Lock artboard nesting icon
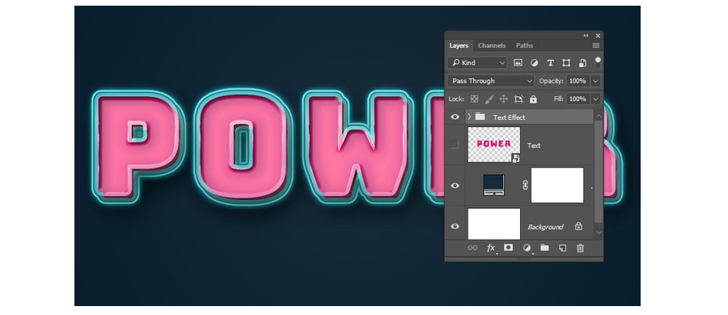The height and width of the screenshot is (315, 728). 518,99
